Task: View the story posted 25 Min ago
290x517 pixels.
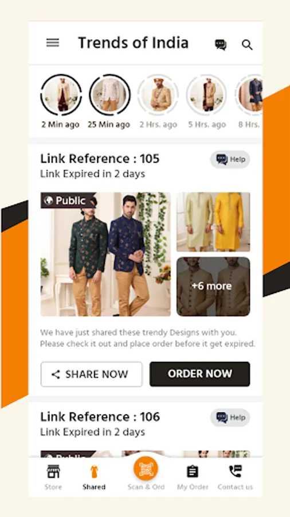Action: tap(110, 95)
